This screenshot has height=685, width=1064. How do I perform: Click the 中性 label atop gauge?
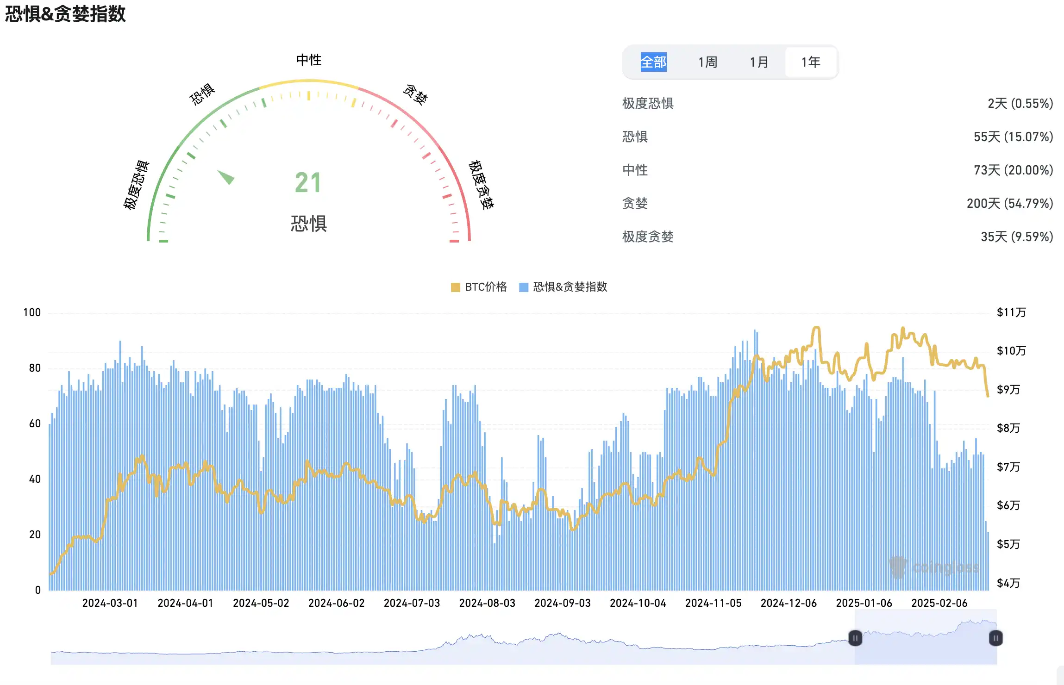309,60
